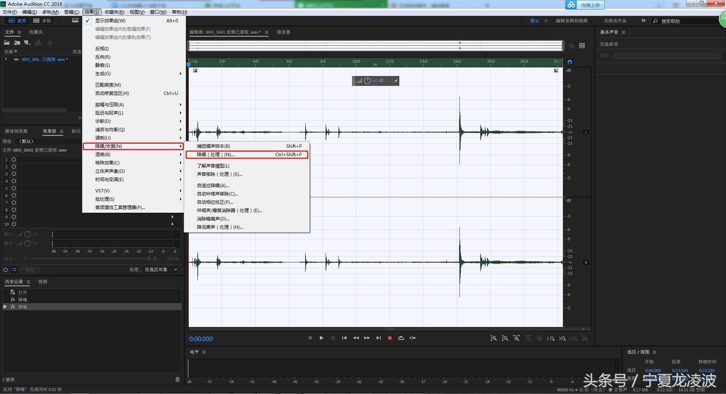Adjust the 混合 mix slider
This screenshot has width=726, height=394.
149,259
